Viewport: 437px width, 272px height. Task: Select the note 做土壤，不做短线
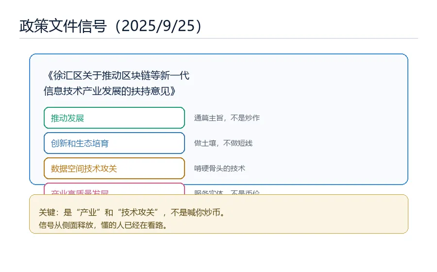[223, 143]
